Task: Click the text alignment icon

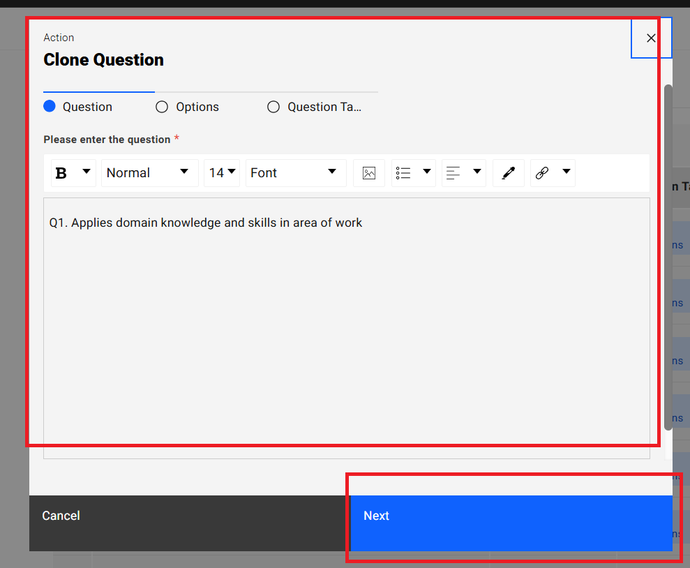Action: point(453,173)
